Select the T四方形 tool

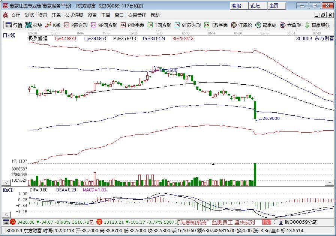(159, 25)
